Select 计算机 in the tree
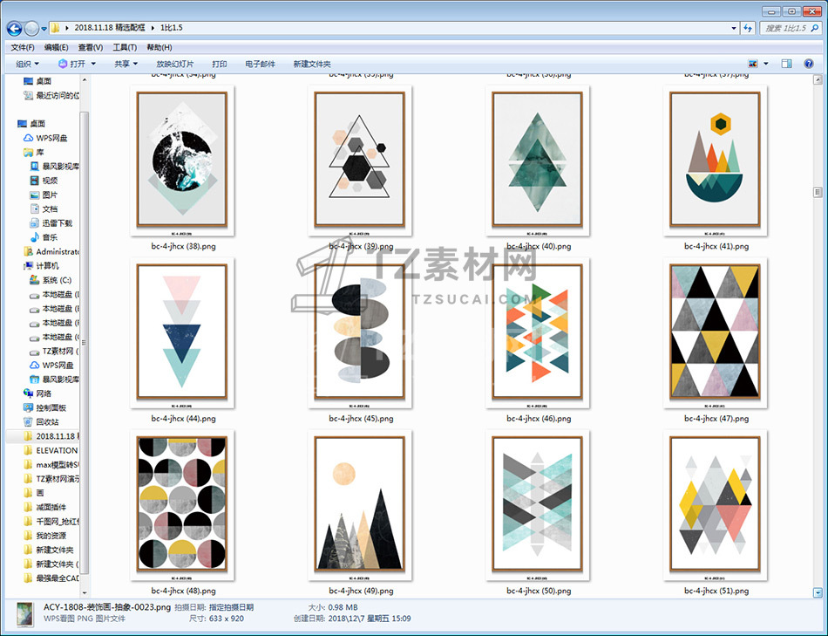 tap(41, 266)
